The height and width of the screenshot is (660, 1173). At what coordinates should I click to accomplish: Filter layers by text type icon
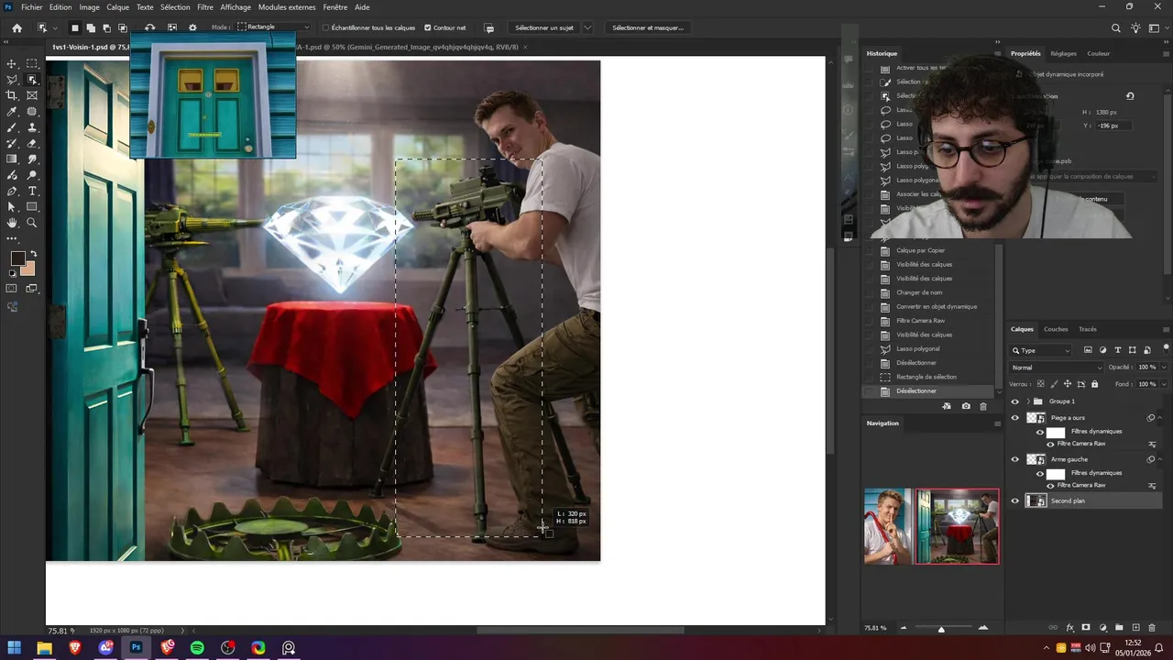click(x=1118, y=350)
